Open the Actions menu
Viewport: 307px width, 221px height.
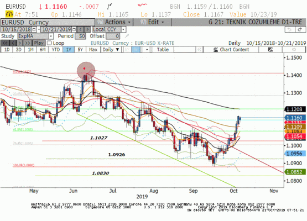114,22
